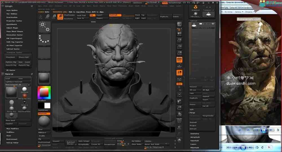282x152 pixels.
Task: Expand the UV Master plugin section
Action: (x=11, y=70)
